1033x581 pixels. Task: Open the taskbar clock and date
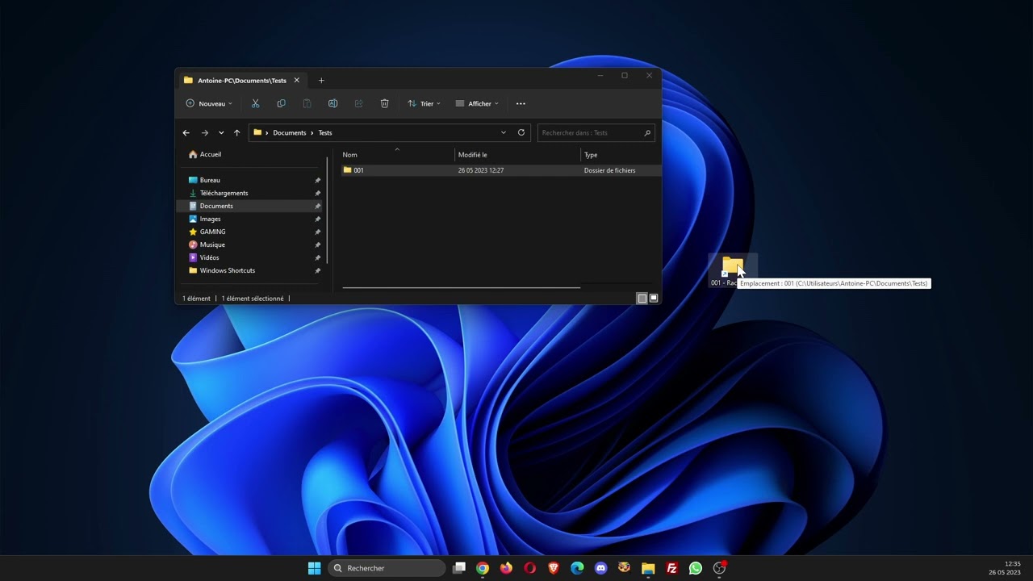pyautogui.click(x=1005, y=568)
